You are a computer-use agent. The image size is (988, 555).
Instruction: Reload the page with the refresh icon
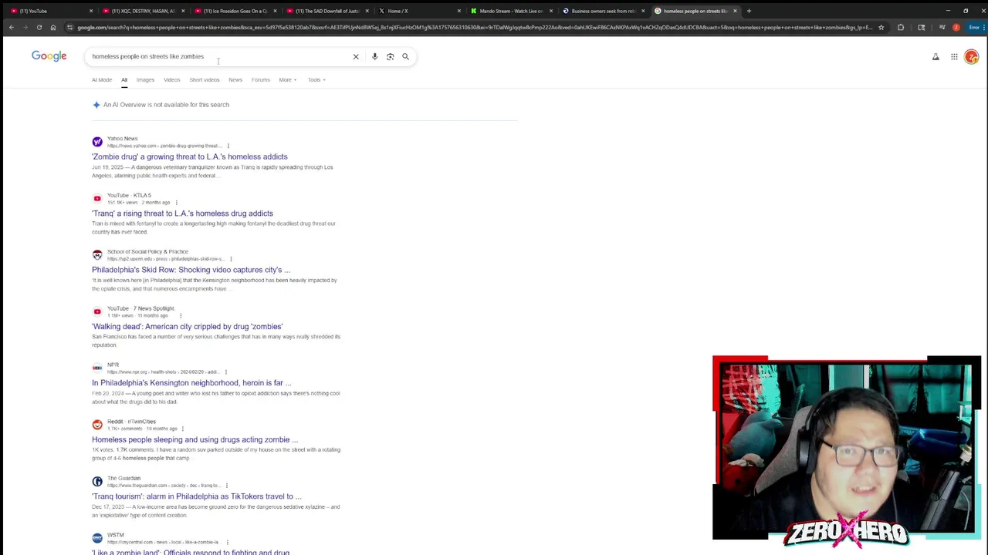[x=39, y=27]
